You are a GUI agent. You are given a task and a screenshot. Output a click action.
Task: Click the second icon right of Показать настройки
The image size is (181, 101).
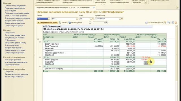point(169,23)
